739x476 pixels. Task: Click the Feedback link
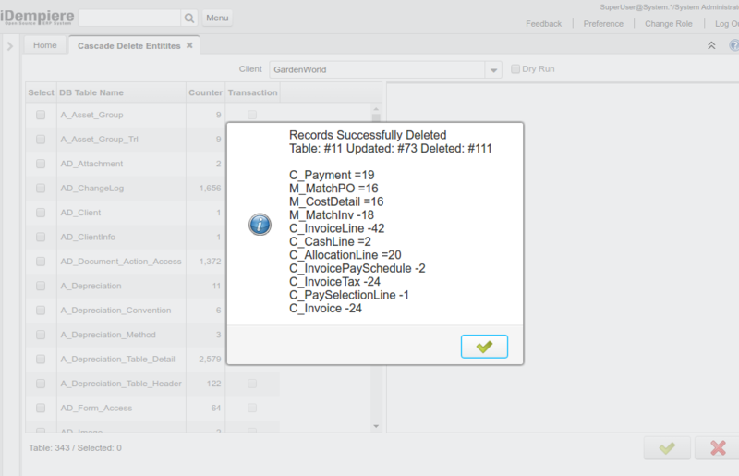(x=543, y=24)
